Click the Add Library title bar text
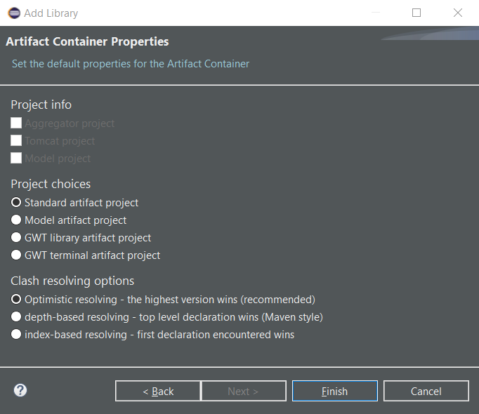Screen dimensions: 479x414 point(51,13)
